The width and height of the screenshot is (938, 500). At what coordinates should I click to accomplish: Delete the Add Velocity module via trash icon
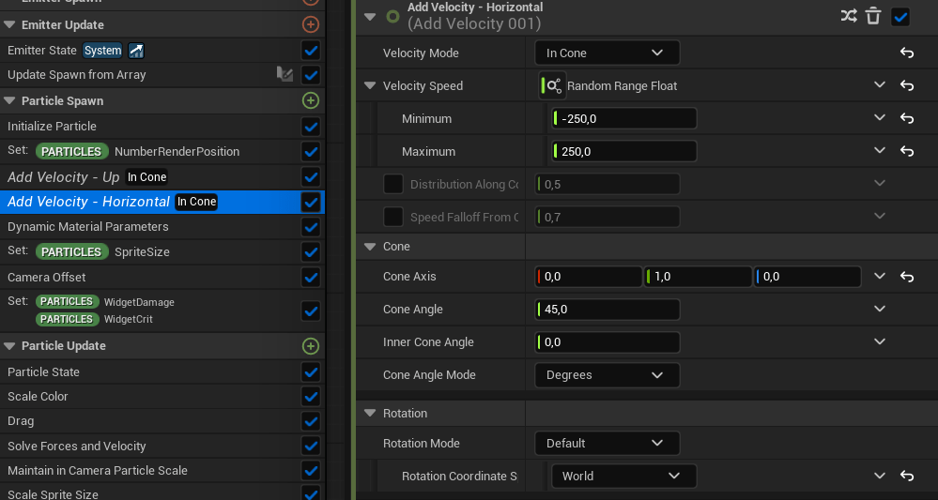tap(873, 16)
